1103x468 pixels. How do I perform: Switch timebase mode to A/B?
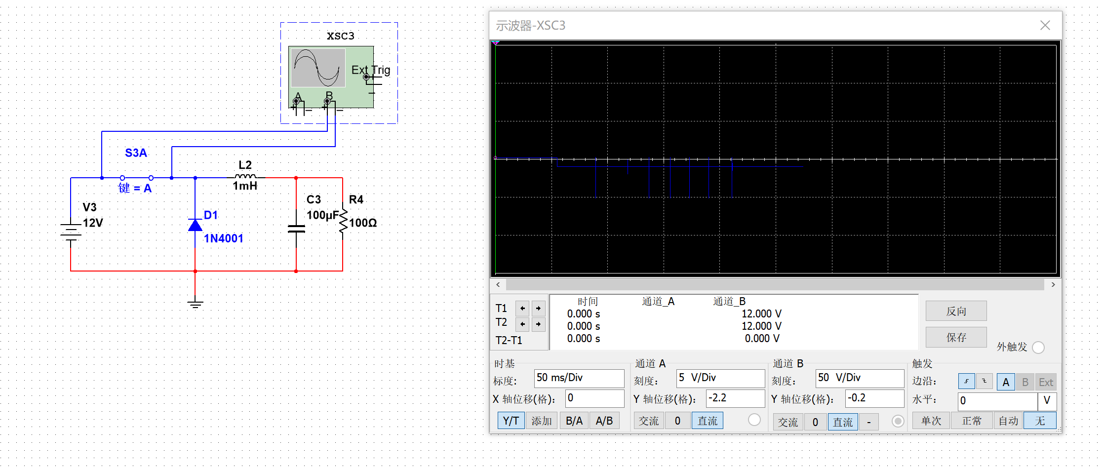(604, 421)
